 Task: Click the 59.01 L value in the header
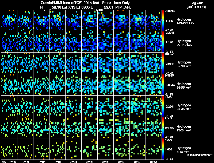[x=108, y=7]
